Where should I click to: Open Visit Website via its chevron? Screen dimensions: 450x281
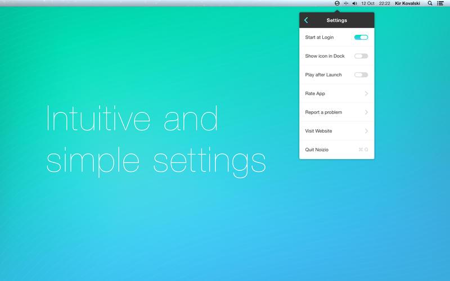(x=367, y=131)
